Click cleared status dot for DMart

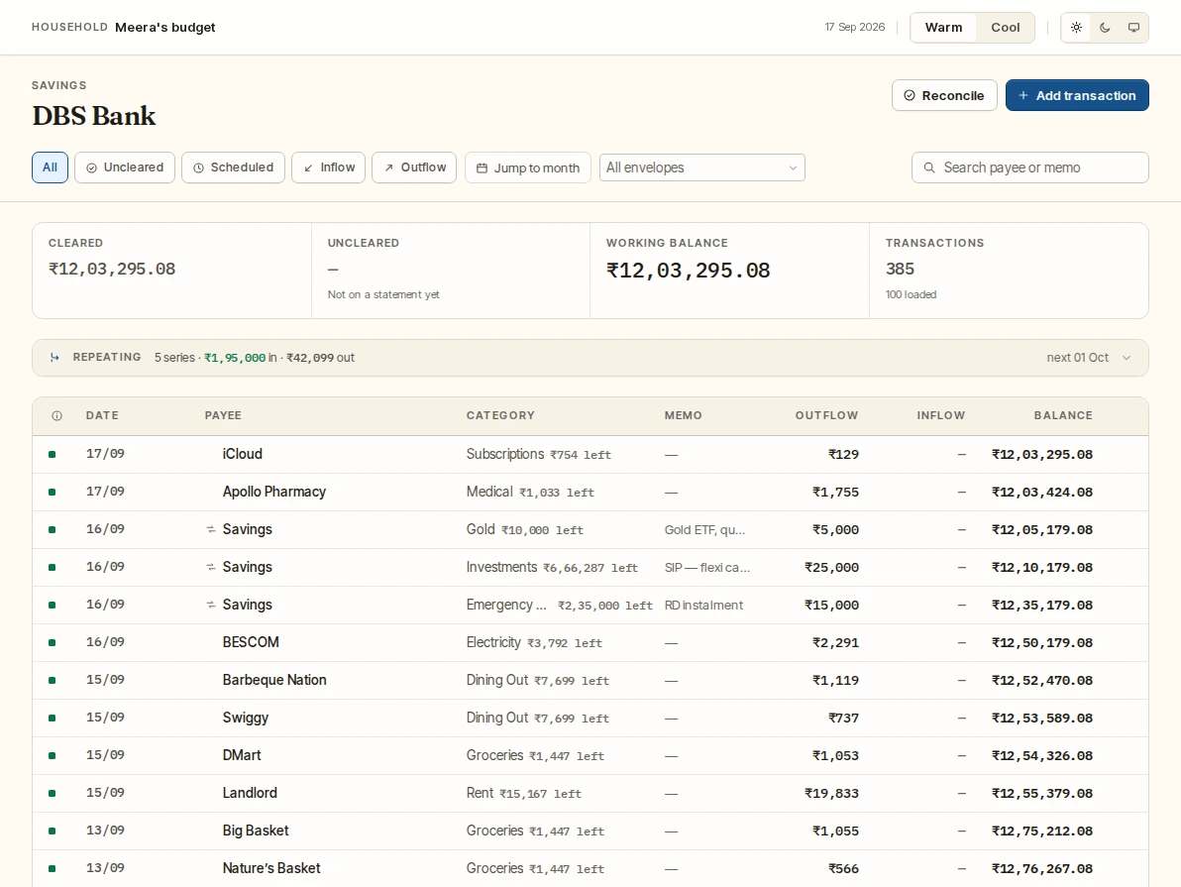pos(52,756)
